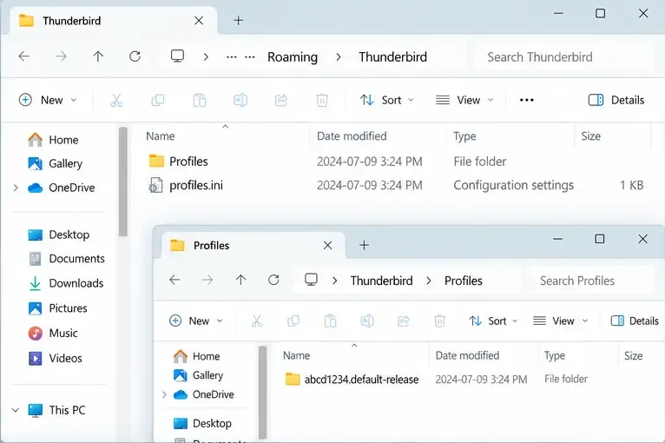This screenshot has height=443, width=665.
Task: Click the PC monitor icon in Thunderbird address bar
Action: coord(177,56)
